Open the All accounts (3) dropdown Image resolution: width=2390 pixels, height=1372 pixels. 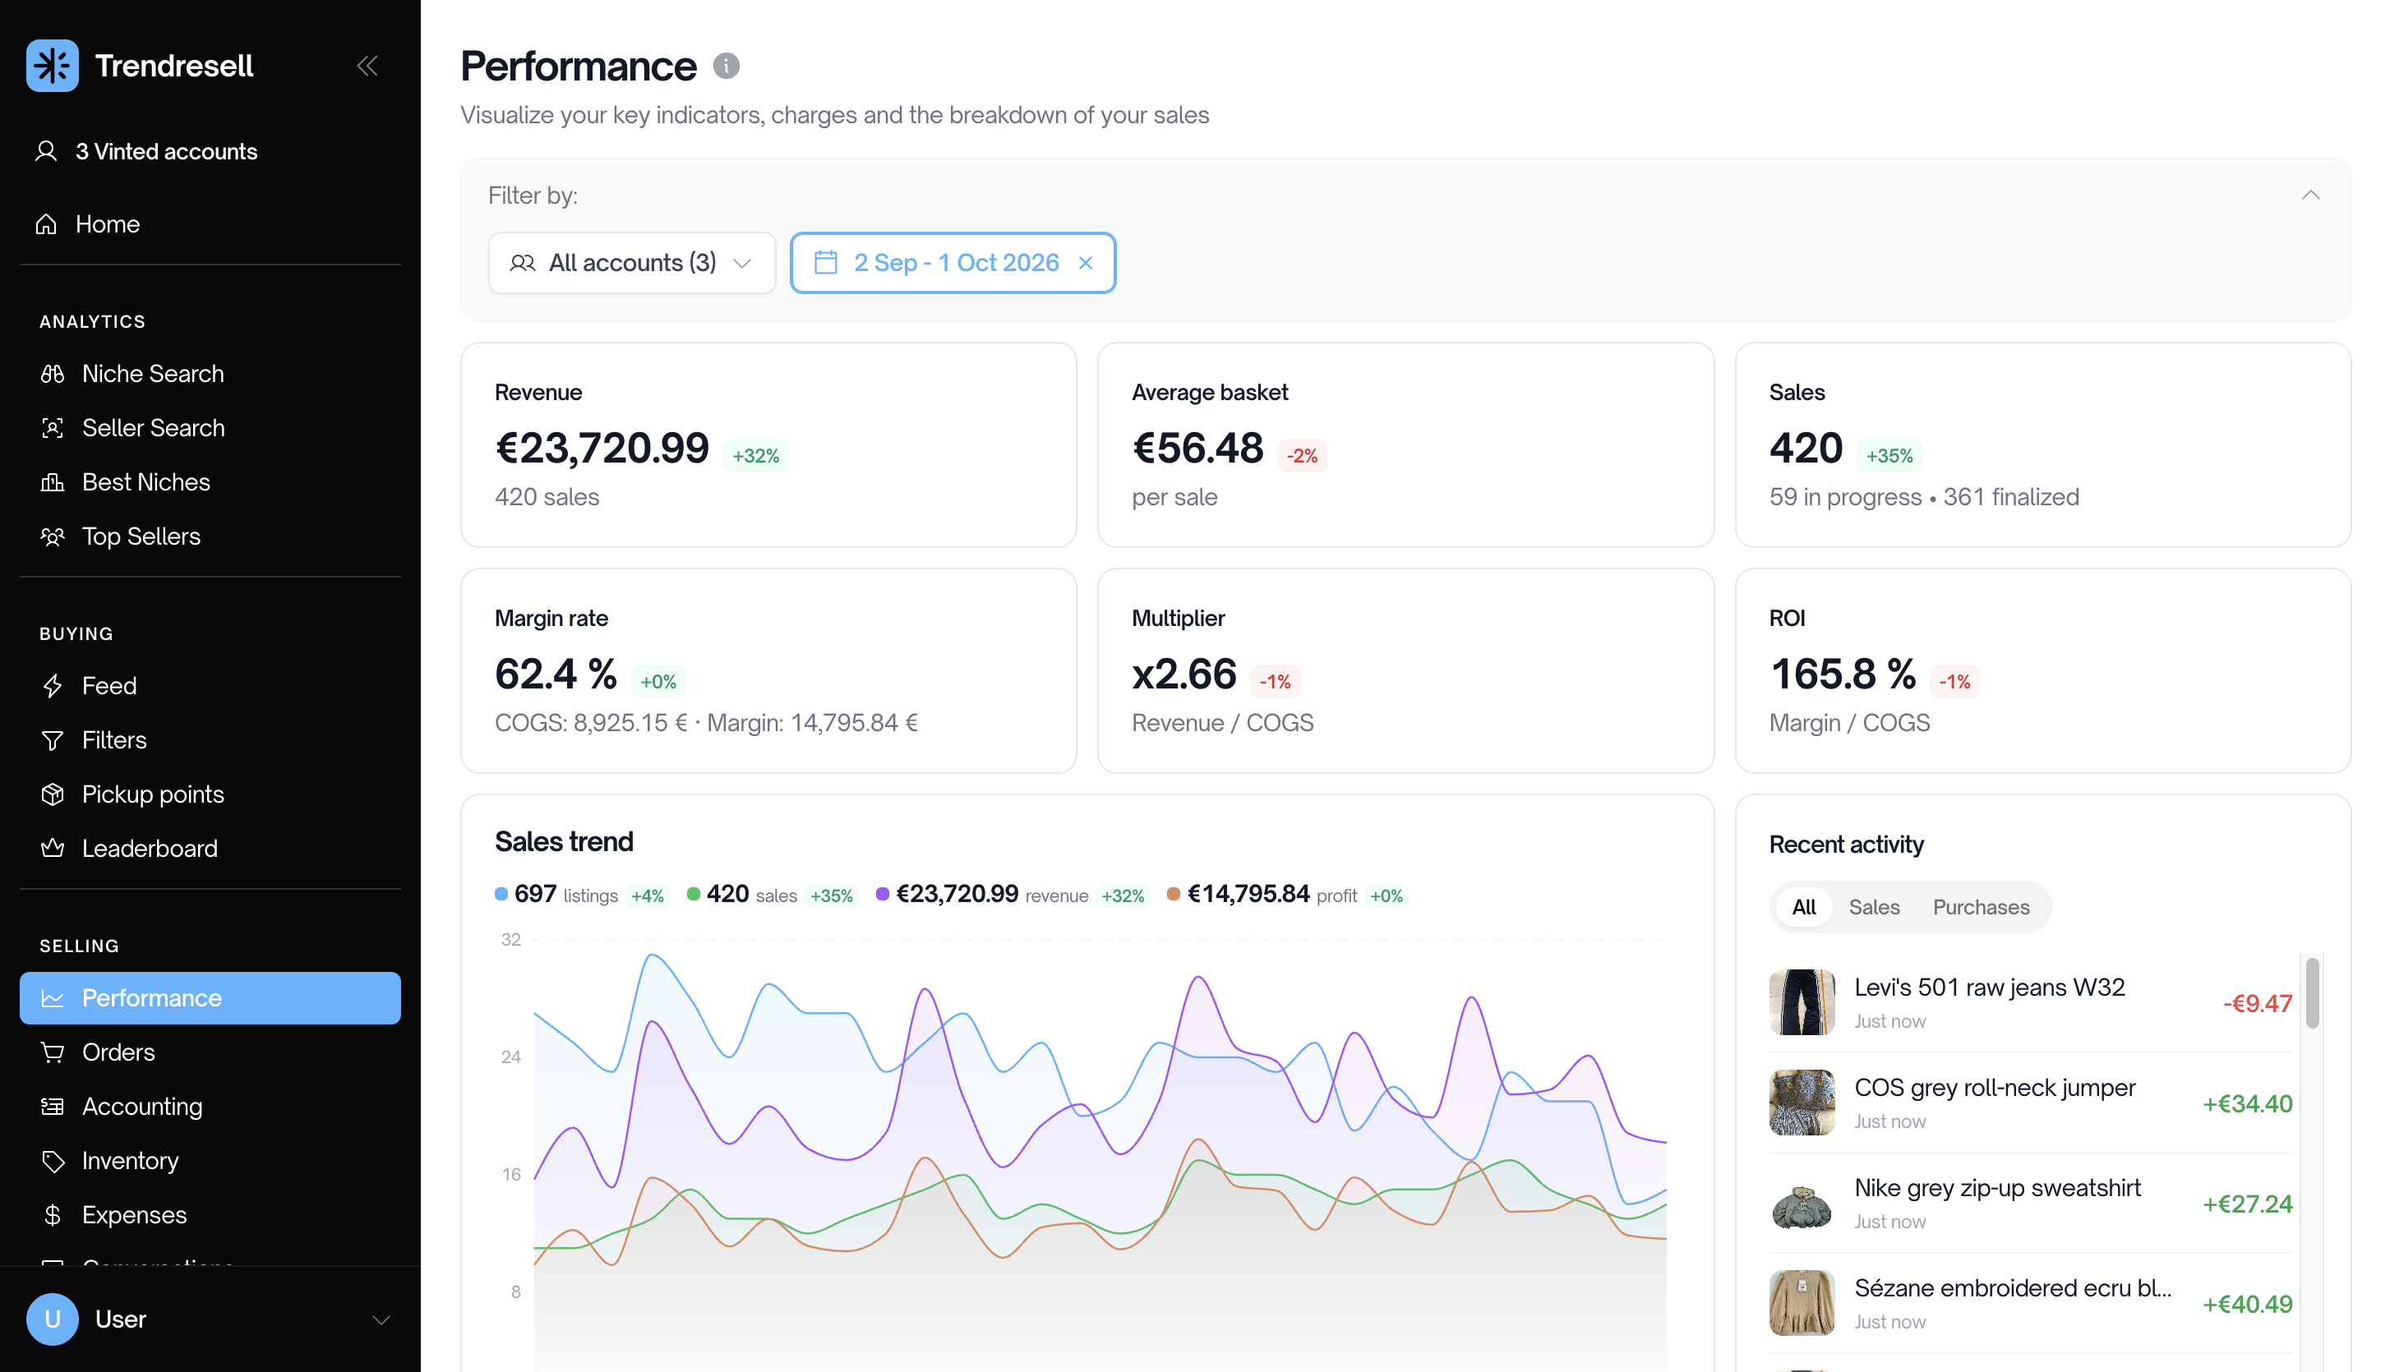631,263
